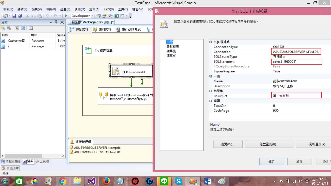The width and height of the screenshot is (331, 186).
Task: Toggle auto-hide pin on Variables panel
Action: (56, 22)
